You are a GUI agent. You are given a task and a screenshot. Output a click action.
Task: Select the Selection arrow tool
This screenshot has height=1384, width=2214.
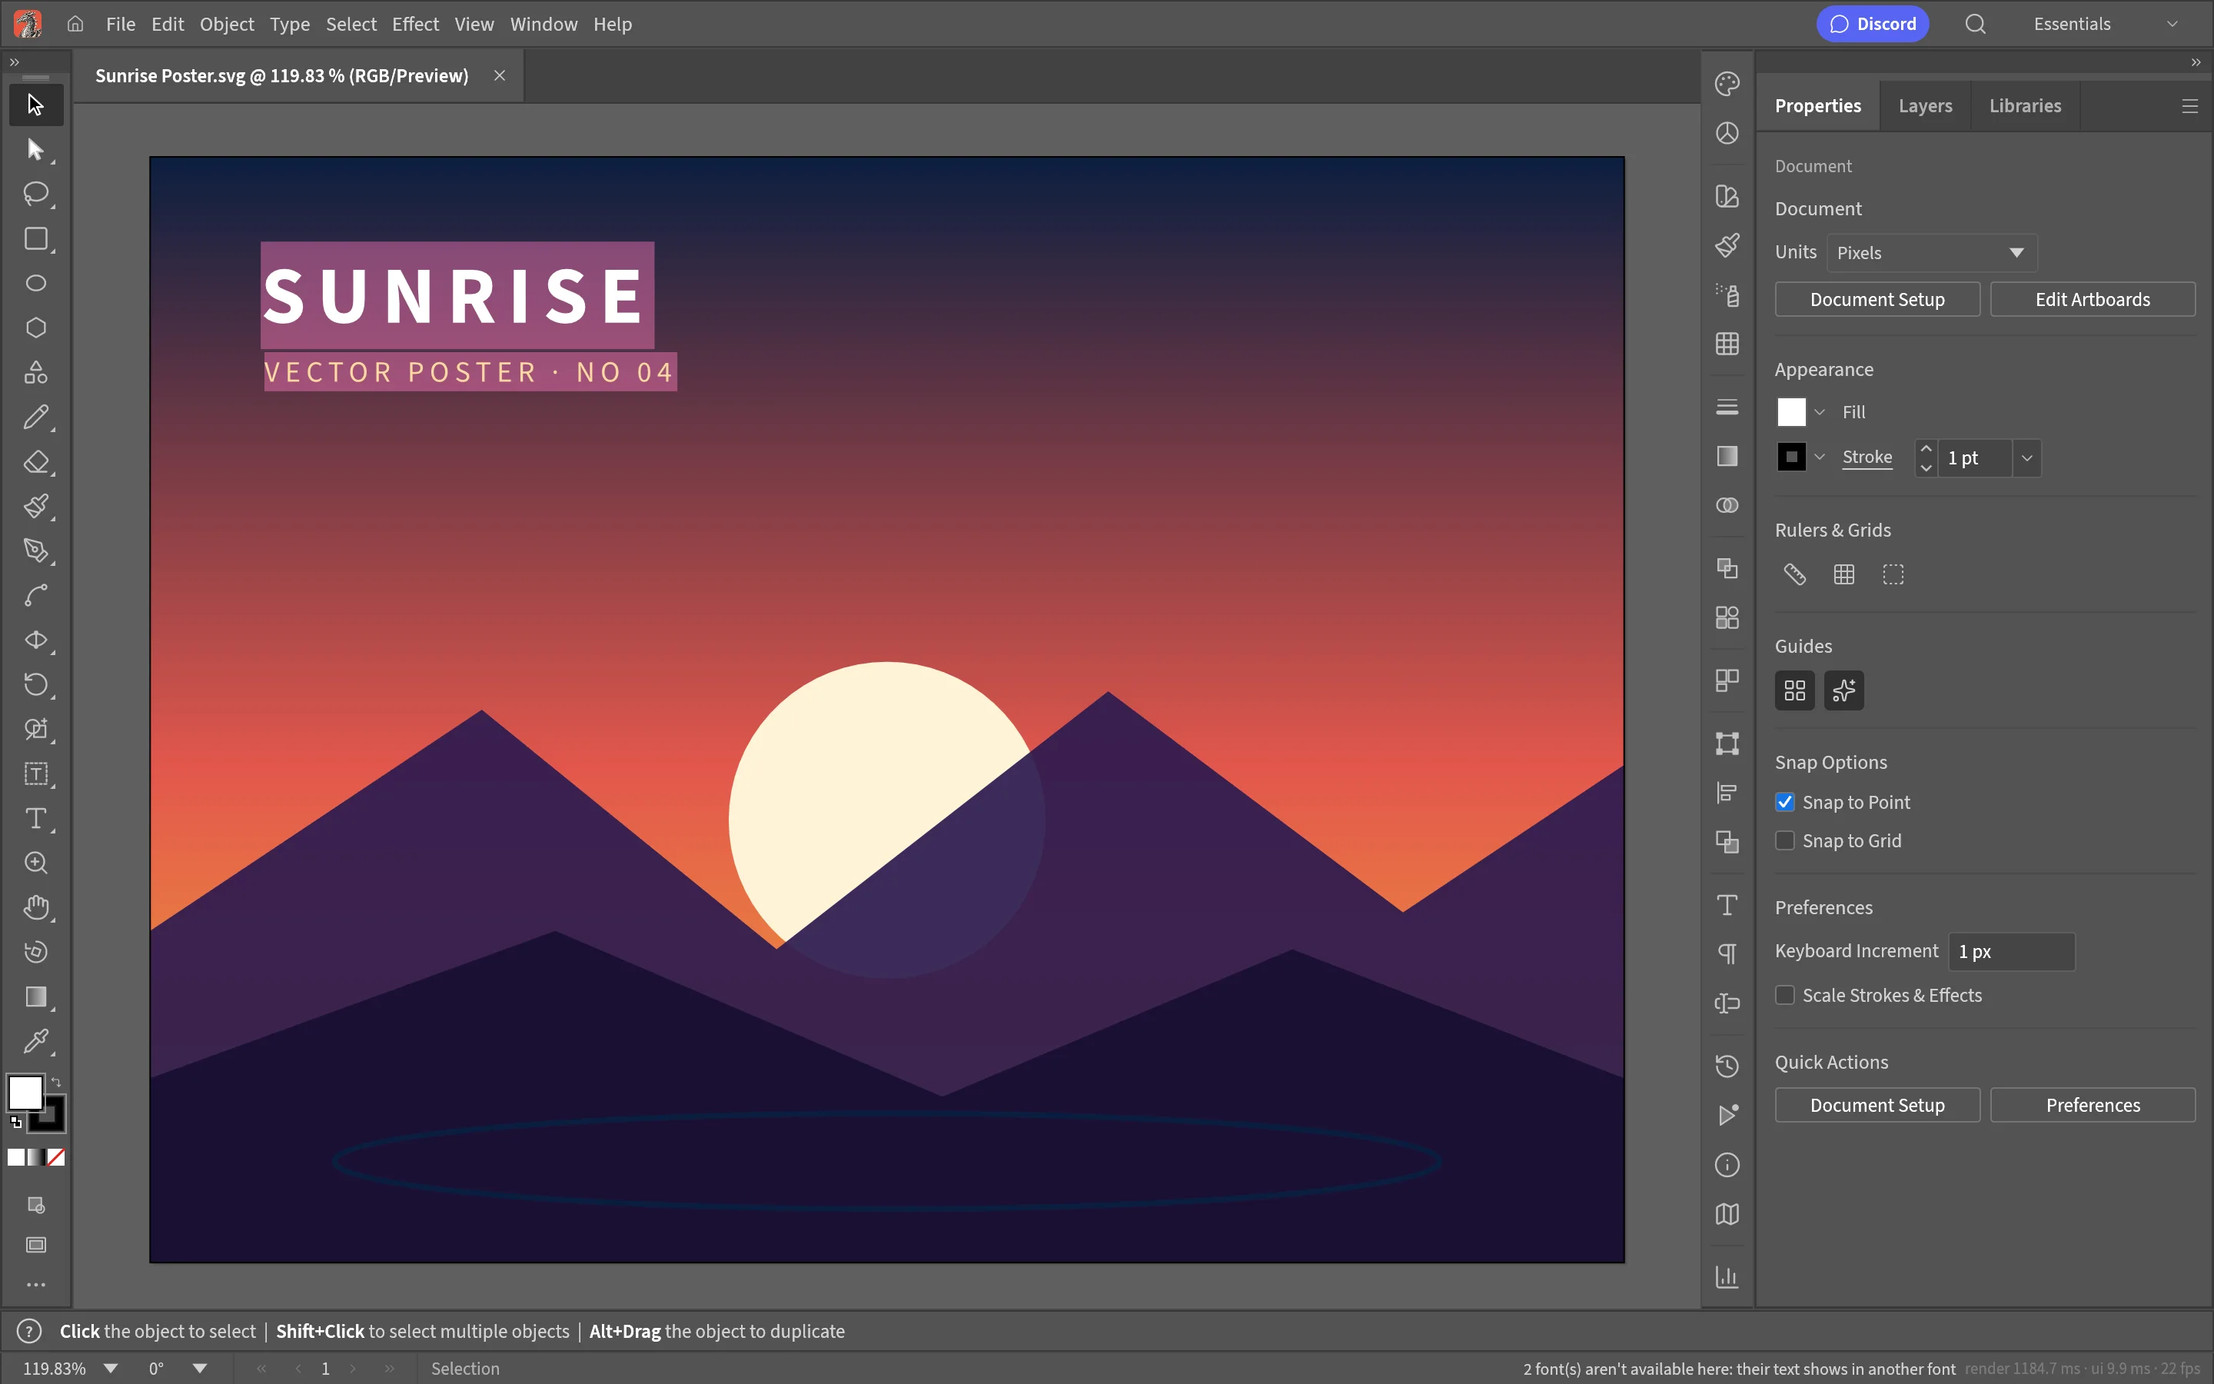click(35, 105)
